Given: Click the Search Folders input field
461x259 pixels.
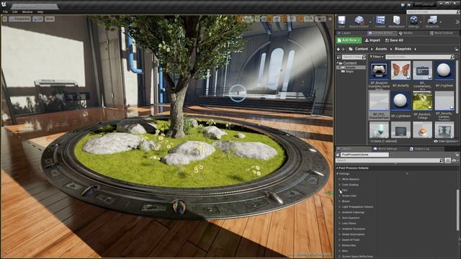Looking at the screenshot, I should click(x=354, y=57).
